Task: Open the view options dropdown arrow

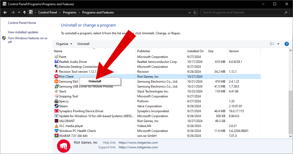Action: click(x=278, y=44)
